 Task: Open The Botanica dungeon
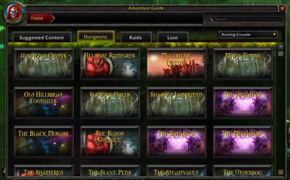176,142
